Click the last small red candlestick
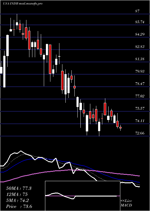 coord(120,128)
